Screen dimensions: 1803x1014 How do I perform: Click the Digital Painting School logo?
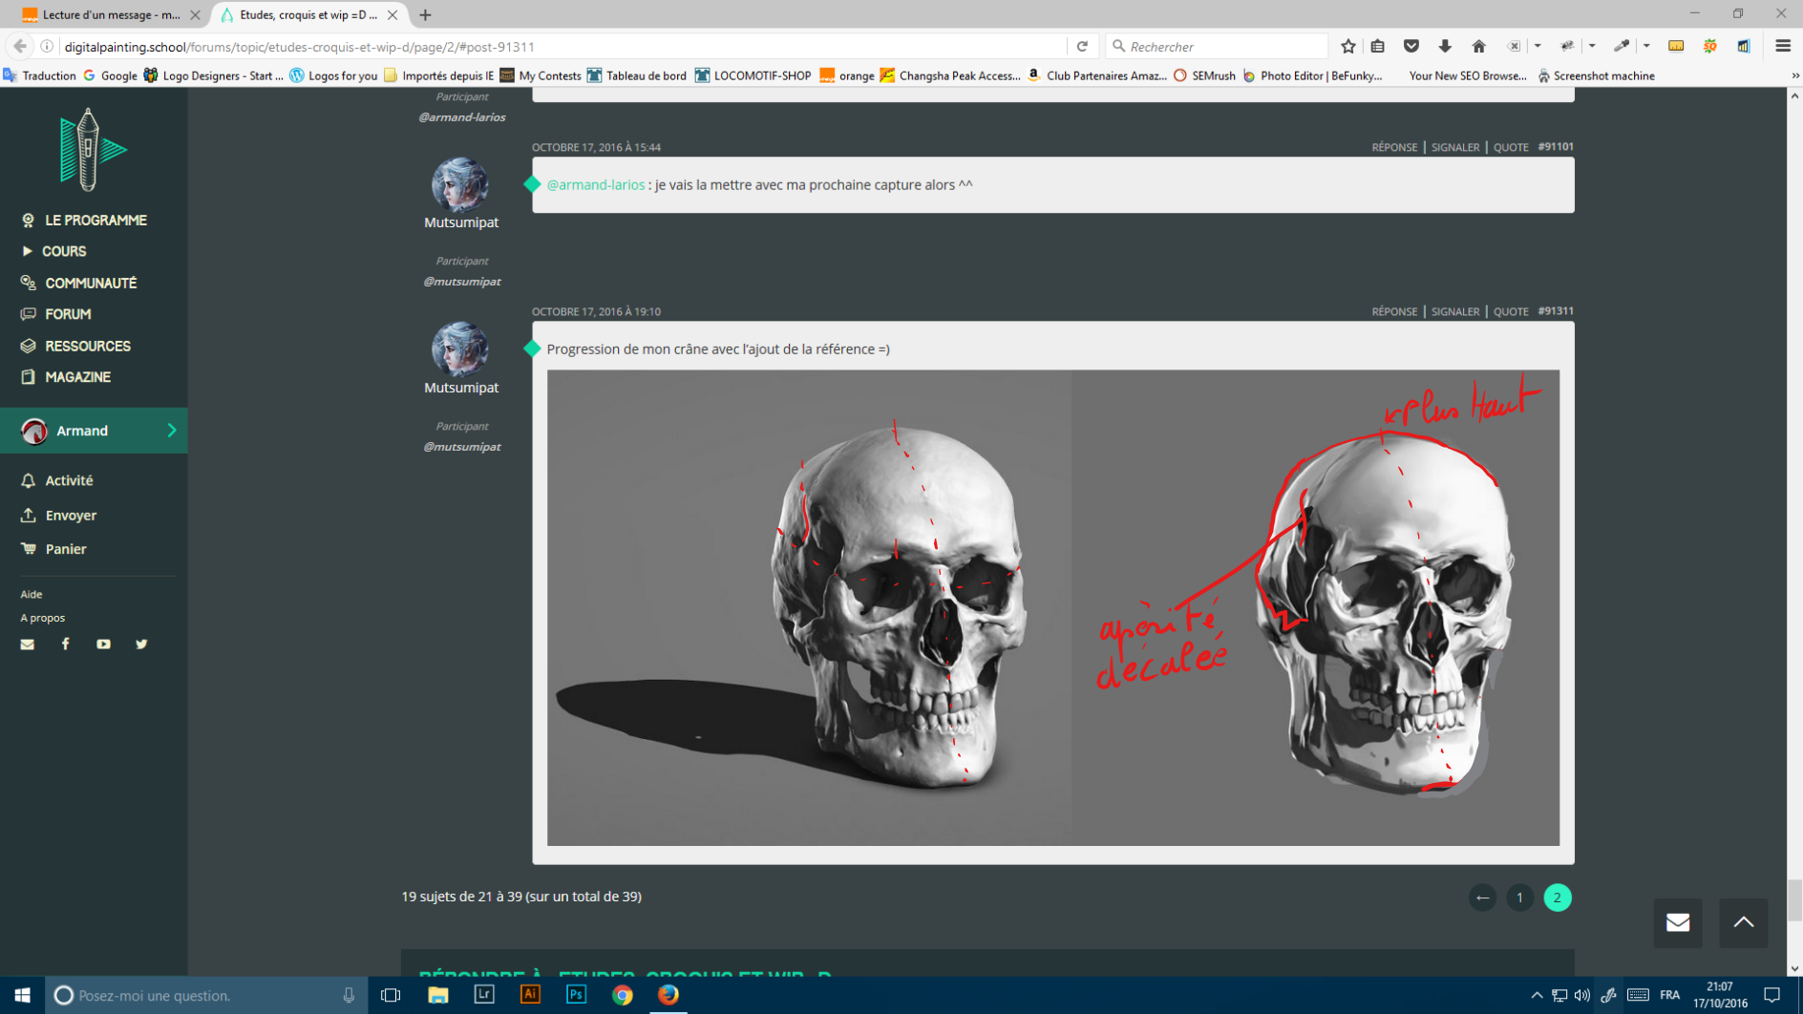[92, 150]
